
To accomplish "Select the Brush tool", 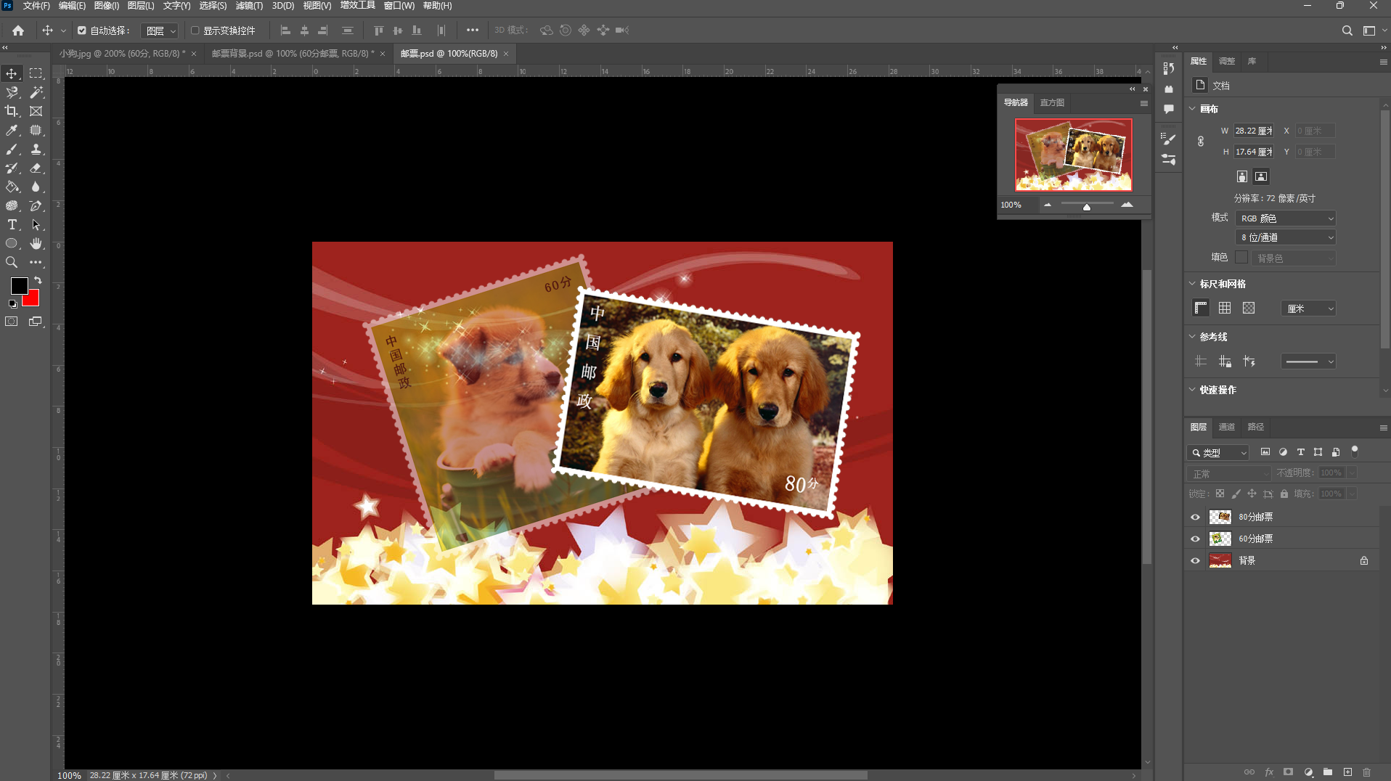I will pos(12,149).
